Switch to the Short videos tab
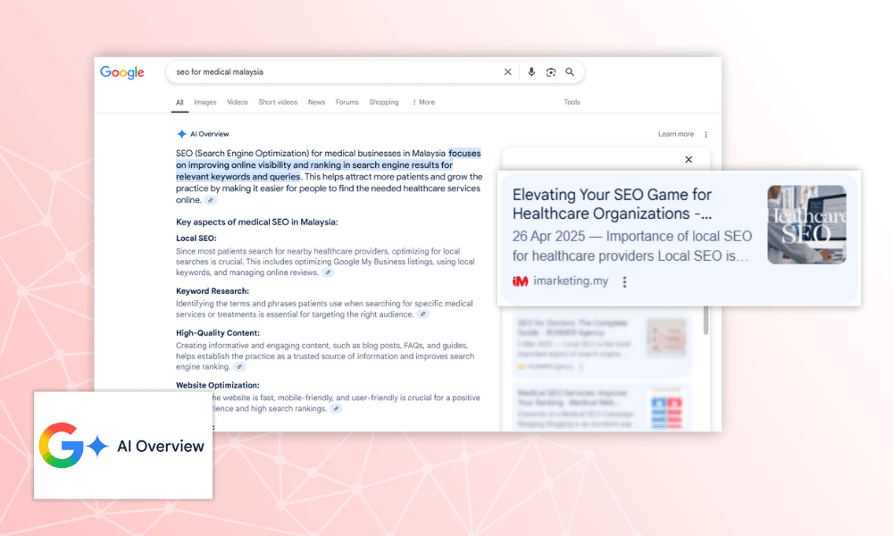893x536 pixels. pyautogui.click(x=278, y=103)
